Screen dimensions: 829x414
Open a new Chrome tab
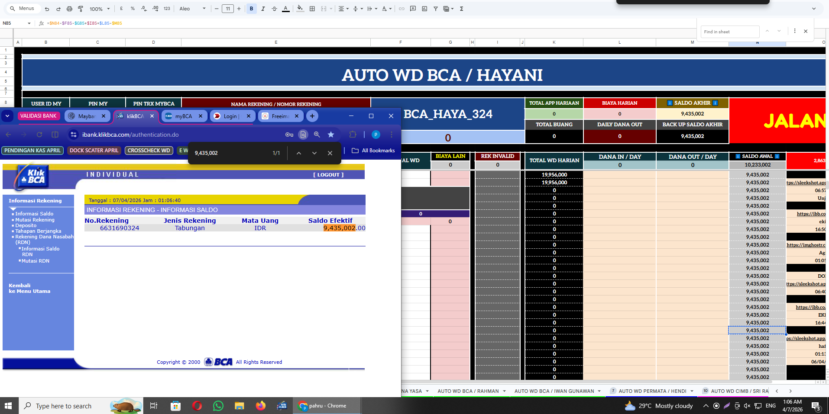pyautogui.click(x=312, y=116)
